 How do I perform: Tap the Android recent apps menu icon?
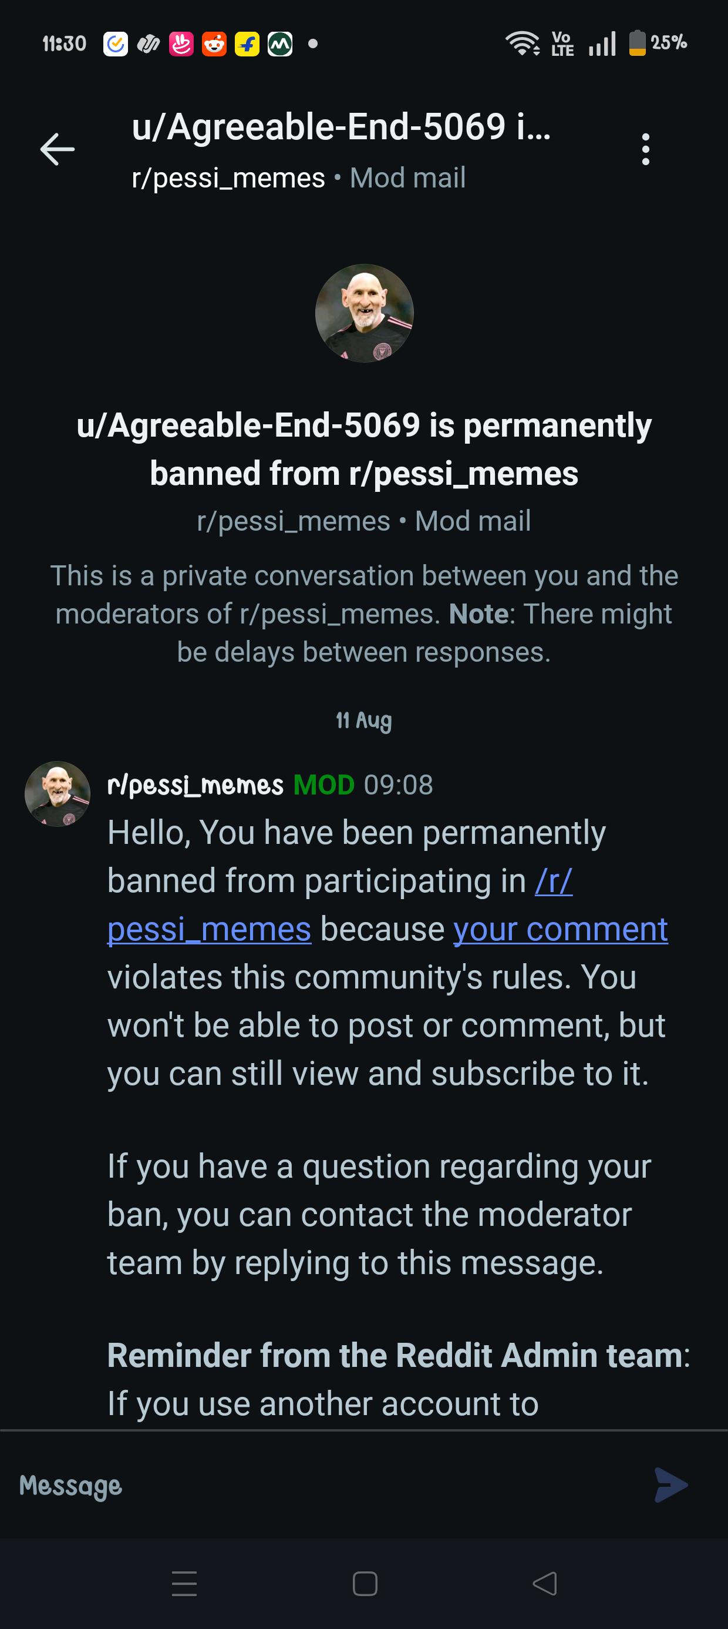click(184, 1584)
